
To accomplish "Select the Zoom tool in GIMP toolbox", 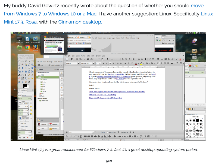I will coord(32,64).
